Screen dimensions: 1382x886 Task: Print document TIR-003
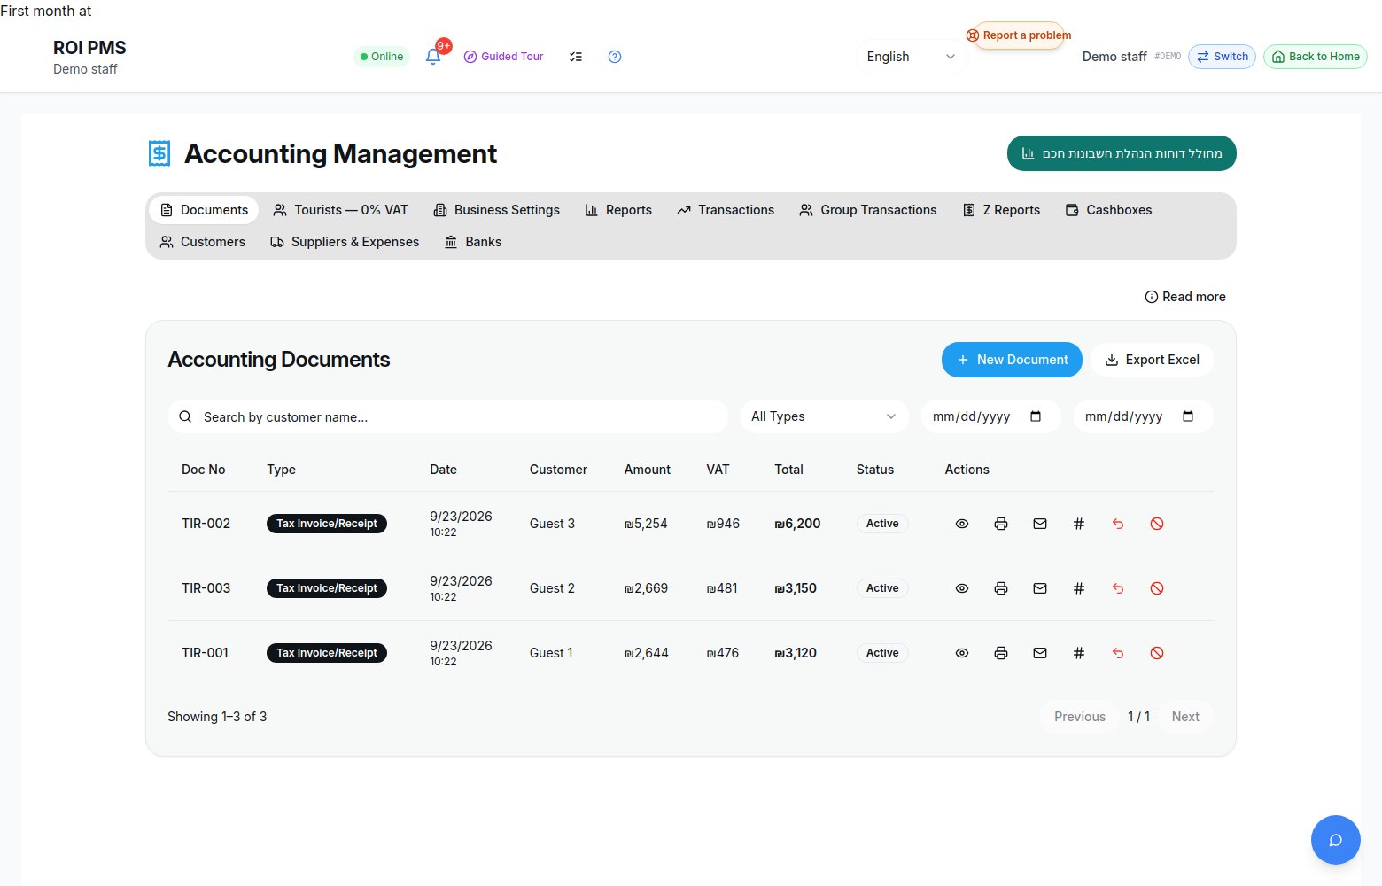[1001, 588]
